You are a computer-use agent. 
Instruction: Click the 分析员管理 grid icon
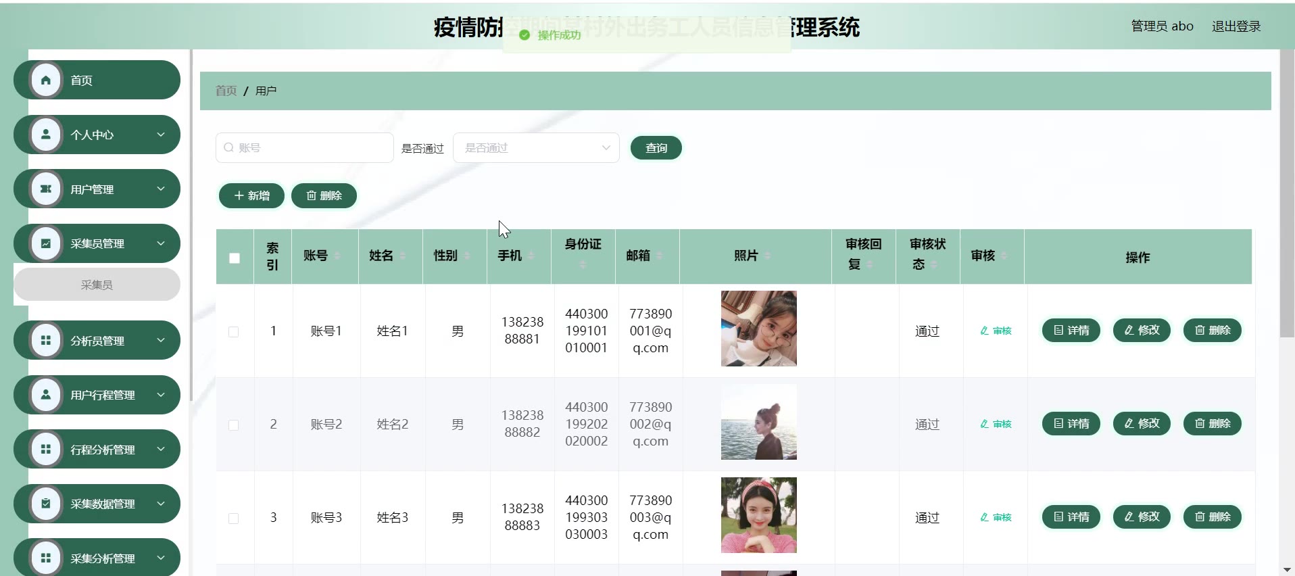[x=46, y=341]
